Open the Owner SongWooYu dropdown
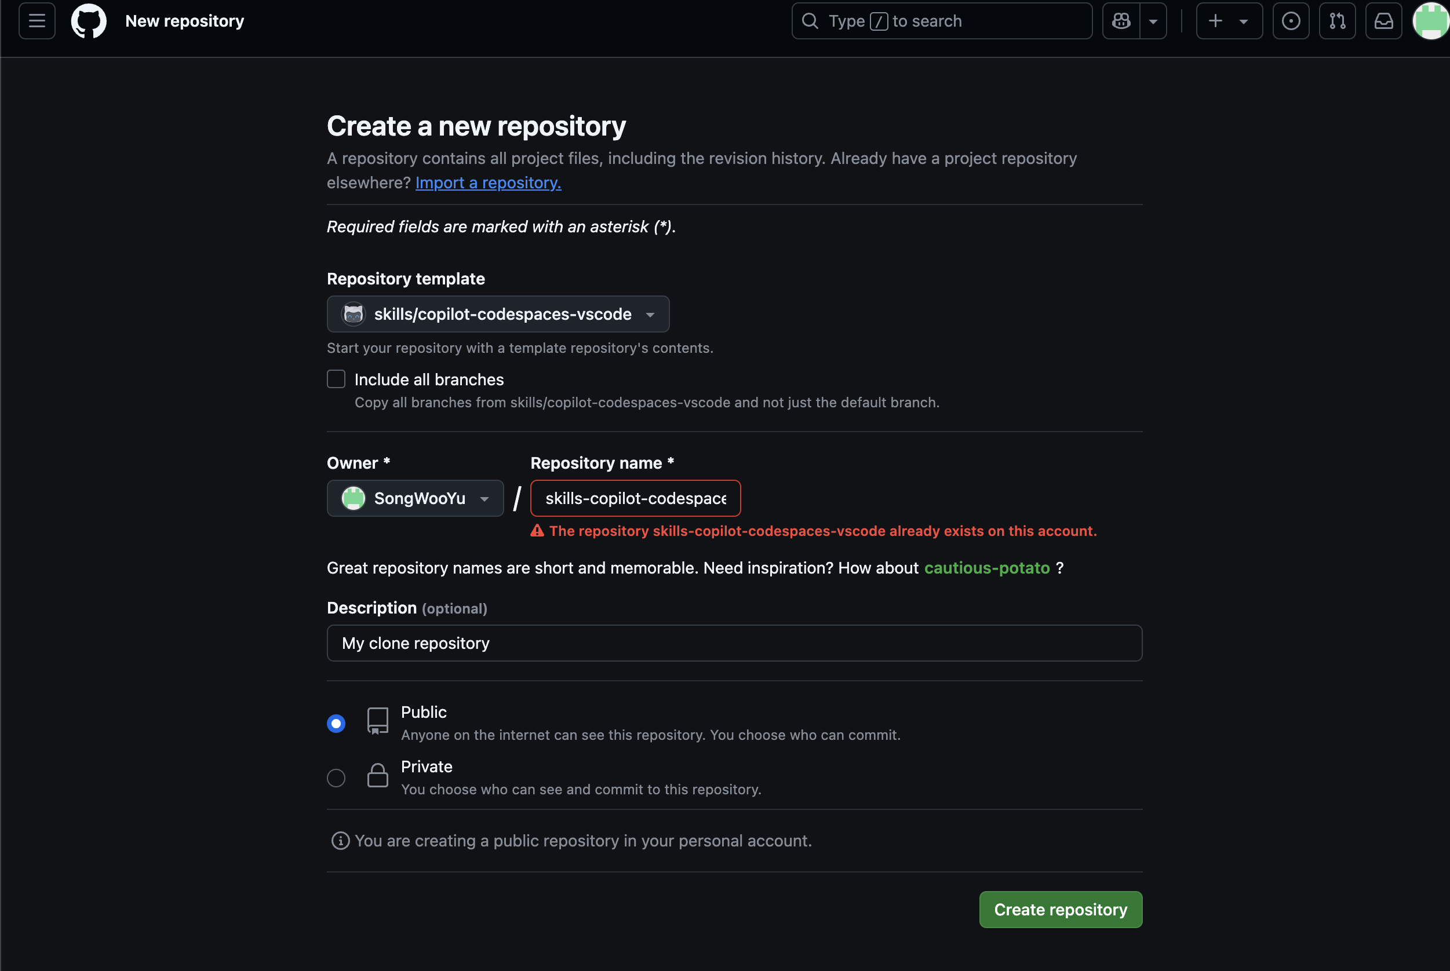Screen dimensions: 1450x971 (415, 498)
